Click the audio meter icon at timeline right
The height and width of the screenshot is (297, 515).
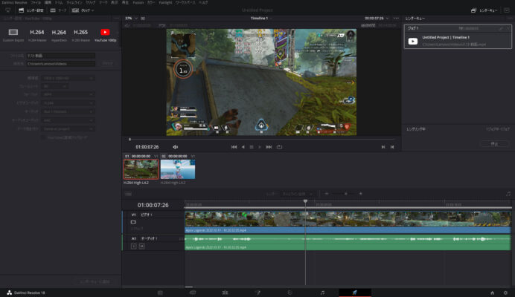[508, 194]
